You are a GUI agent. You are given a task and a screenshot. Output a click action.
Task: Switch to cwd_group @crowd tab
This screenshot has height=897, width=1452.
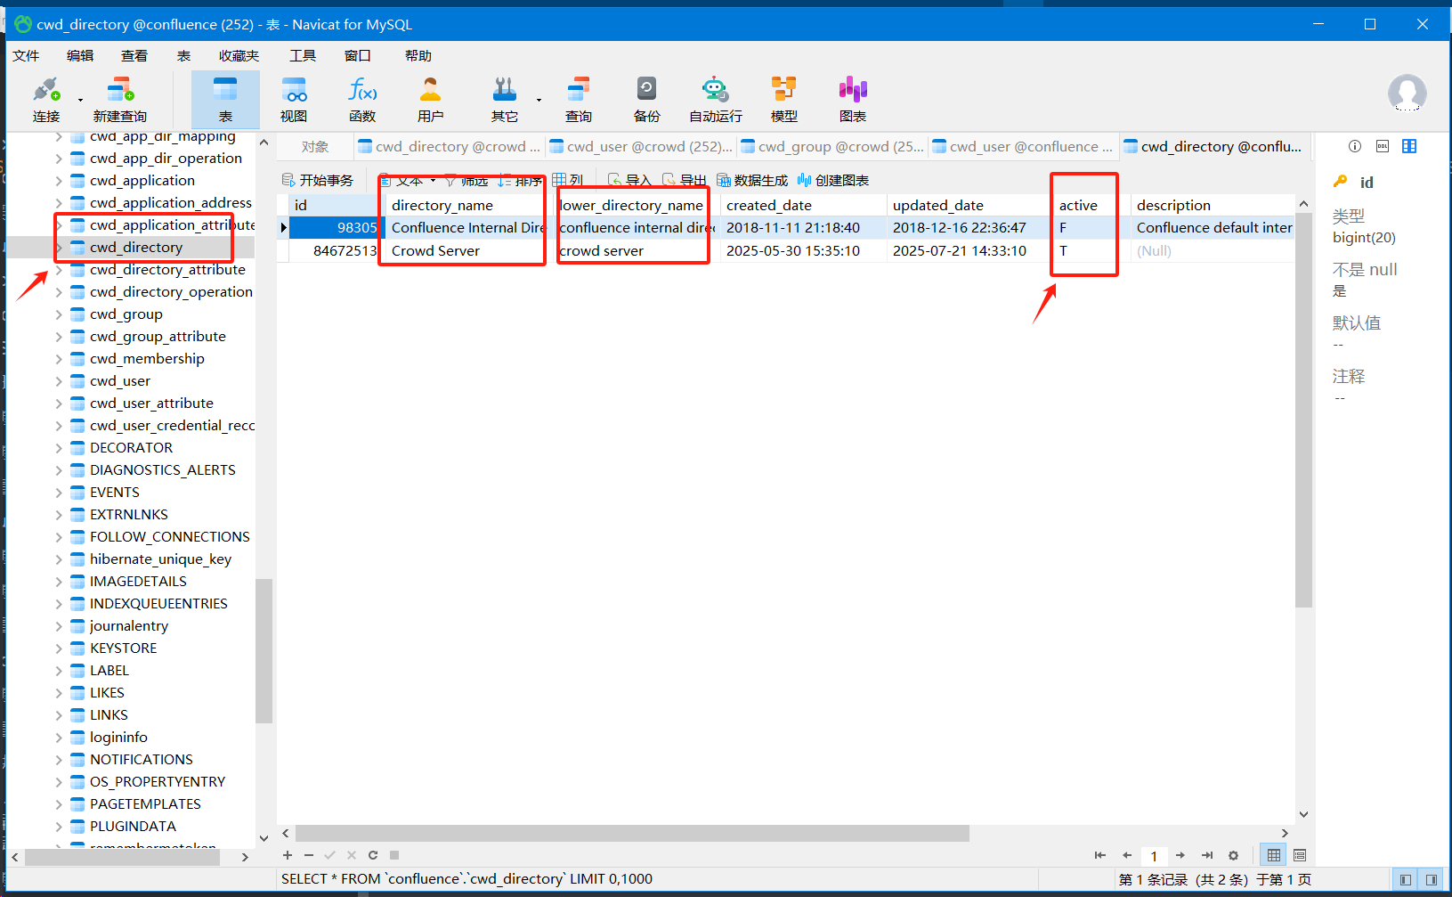click(x=832, y=147)
